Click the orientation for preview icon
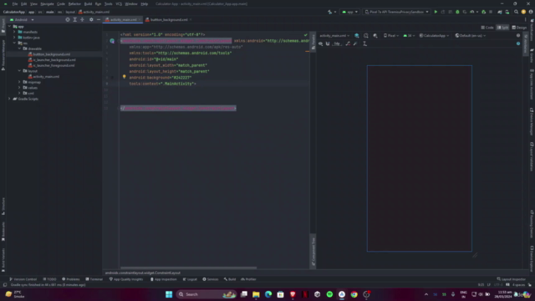The image size is (535, 301). [366, 35]
